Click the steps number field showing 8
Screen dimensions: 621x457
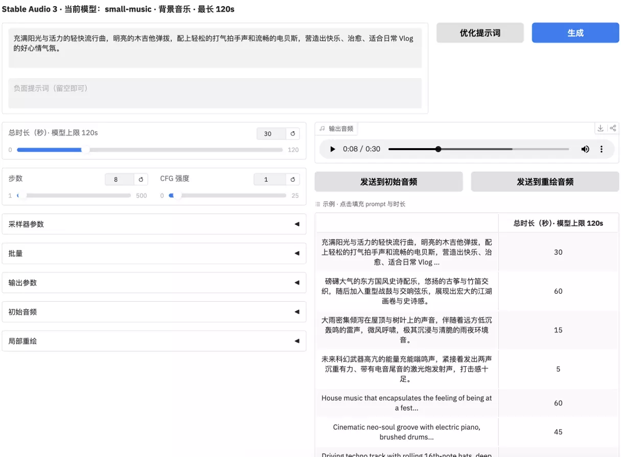[x=119, y=179]
